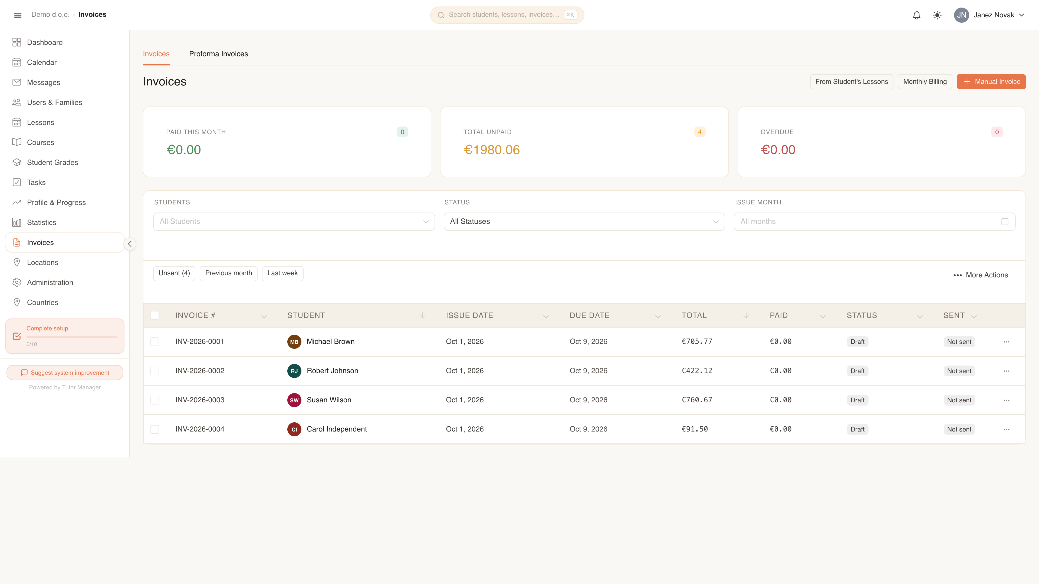Click the Student Grades cap icon

17,162
